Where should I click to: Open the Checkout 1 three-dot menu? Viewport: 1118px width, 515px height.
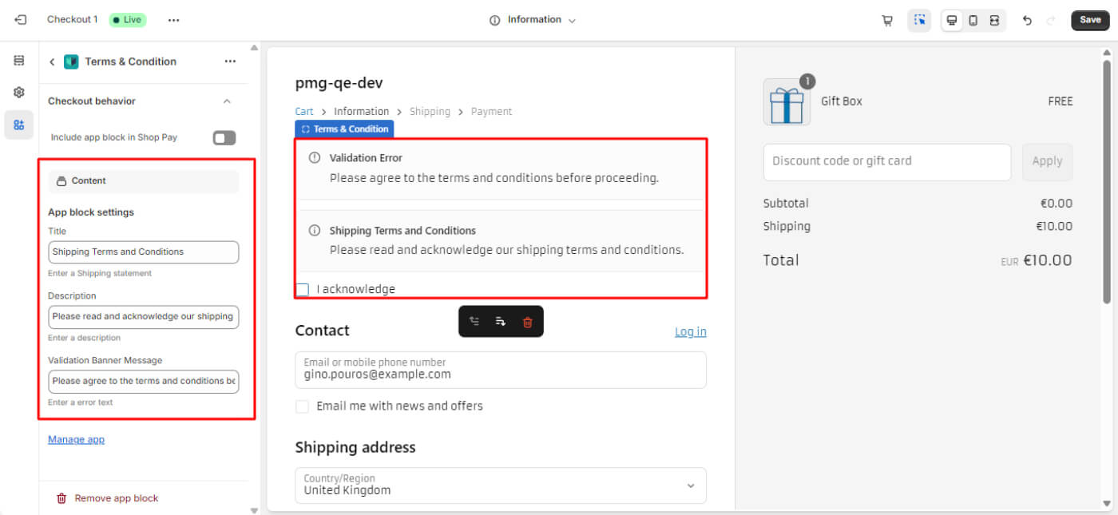point(173,20)
